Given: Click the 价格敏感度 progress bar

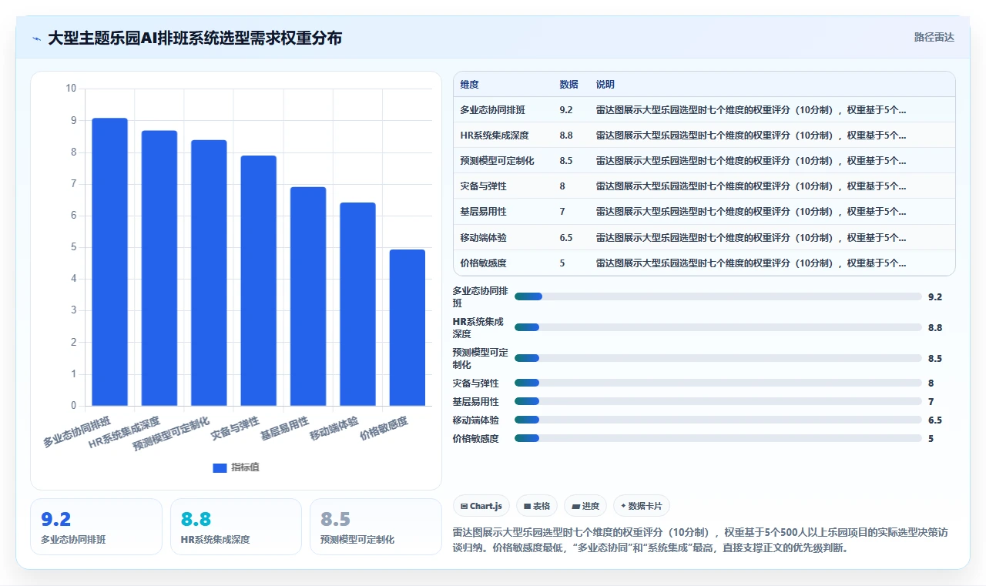Looking at the screenshot, I should (x=718, y=438).
